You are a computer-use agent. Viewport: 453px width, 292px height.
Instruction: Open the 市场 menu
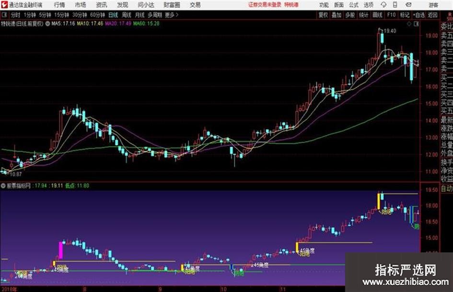pos(81,5)
